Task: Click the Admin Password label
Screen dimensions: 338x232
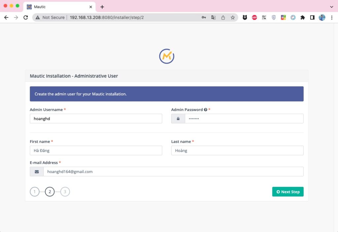Action: point(187,109)
